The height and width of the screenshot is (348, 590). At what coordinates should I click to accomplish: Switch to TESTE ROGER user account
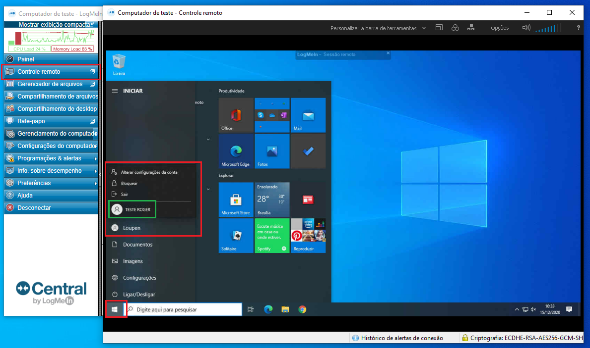132,209
